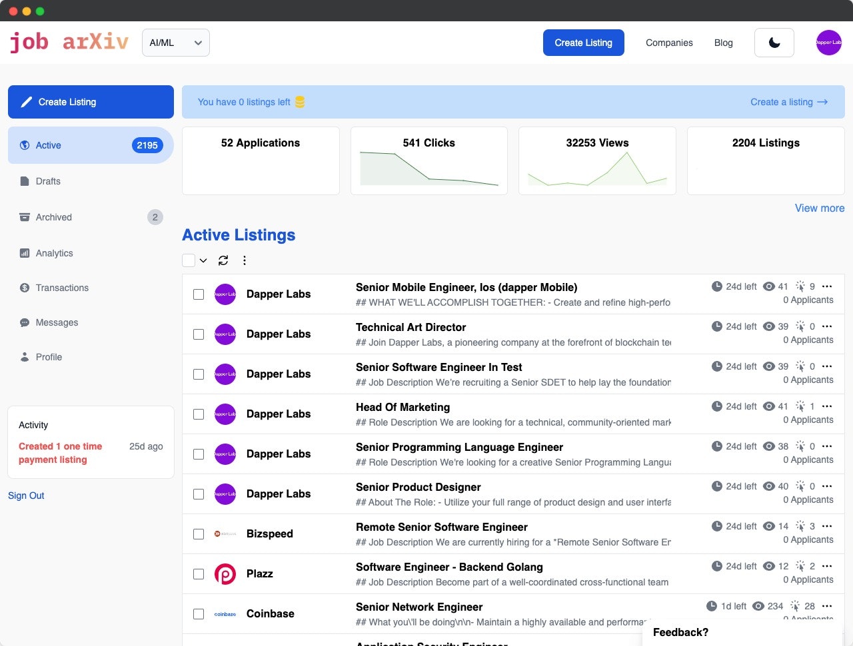Open the options menu for Head Of Marketing
The height and width of the screenshot is (646, 853).
(x=827, y=406)
